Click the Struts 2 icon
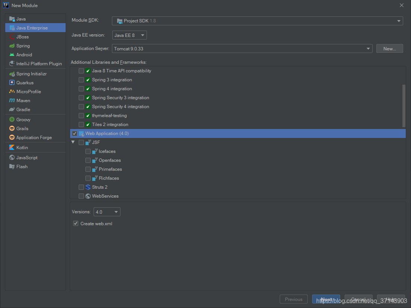Viewport: 411px width, 308px height. 88,187
